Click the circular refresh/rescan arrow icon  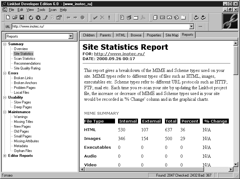(31, 18)
